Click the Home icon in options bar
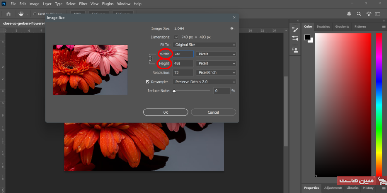This screenshot has height=193, width=387. (8, 14)
